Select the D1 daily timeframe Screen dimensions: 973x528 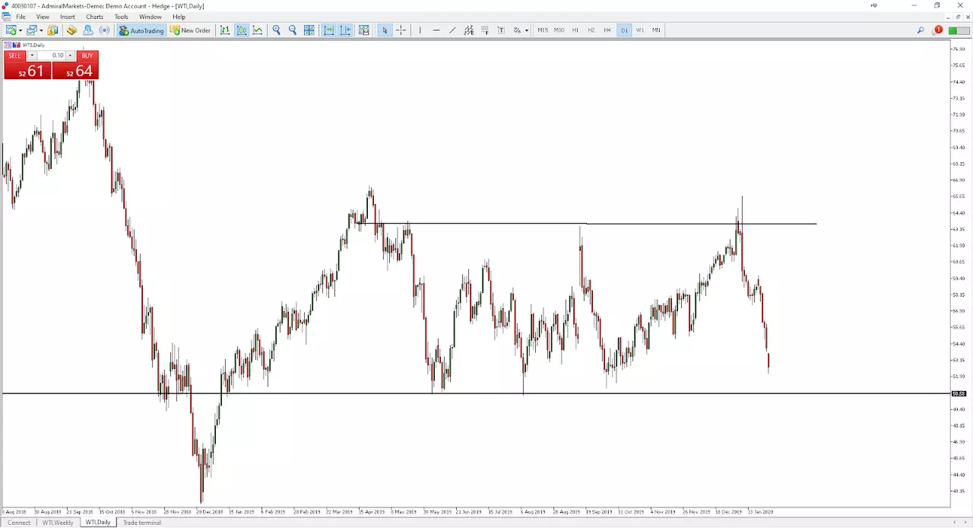click(624, 30)
